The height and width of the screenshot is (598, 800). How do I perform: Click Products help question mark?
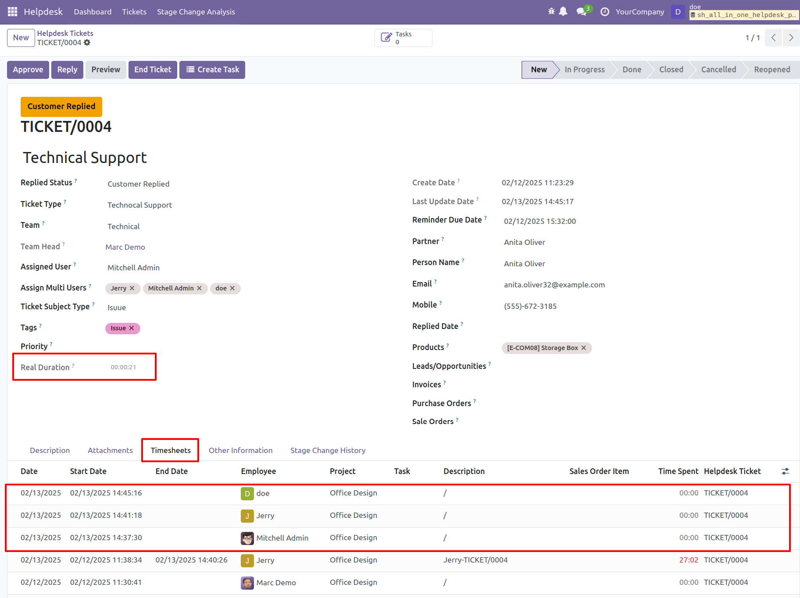pyautogui.click(x=448, y=345)
